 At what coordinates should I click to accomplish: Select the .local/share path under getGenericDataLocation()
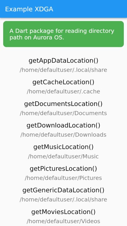[64, 200]
